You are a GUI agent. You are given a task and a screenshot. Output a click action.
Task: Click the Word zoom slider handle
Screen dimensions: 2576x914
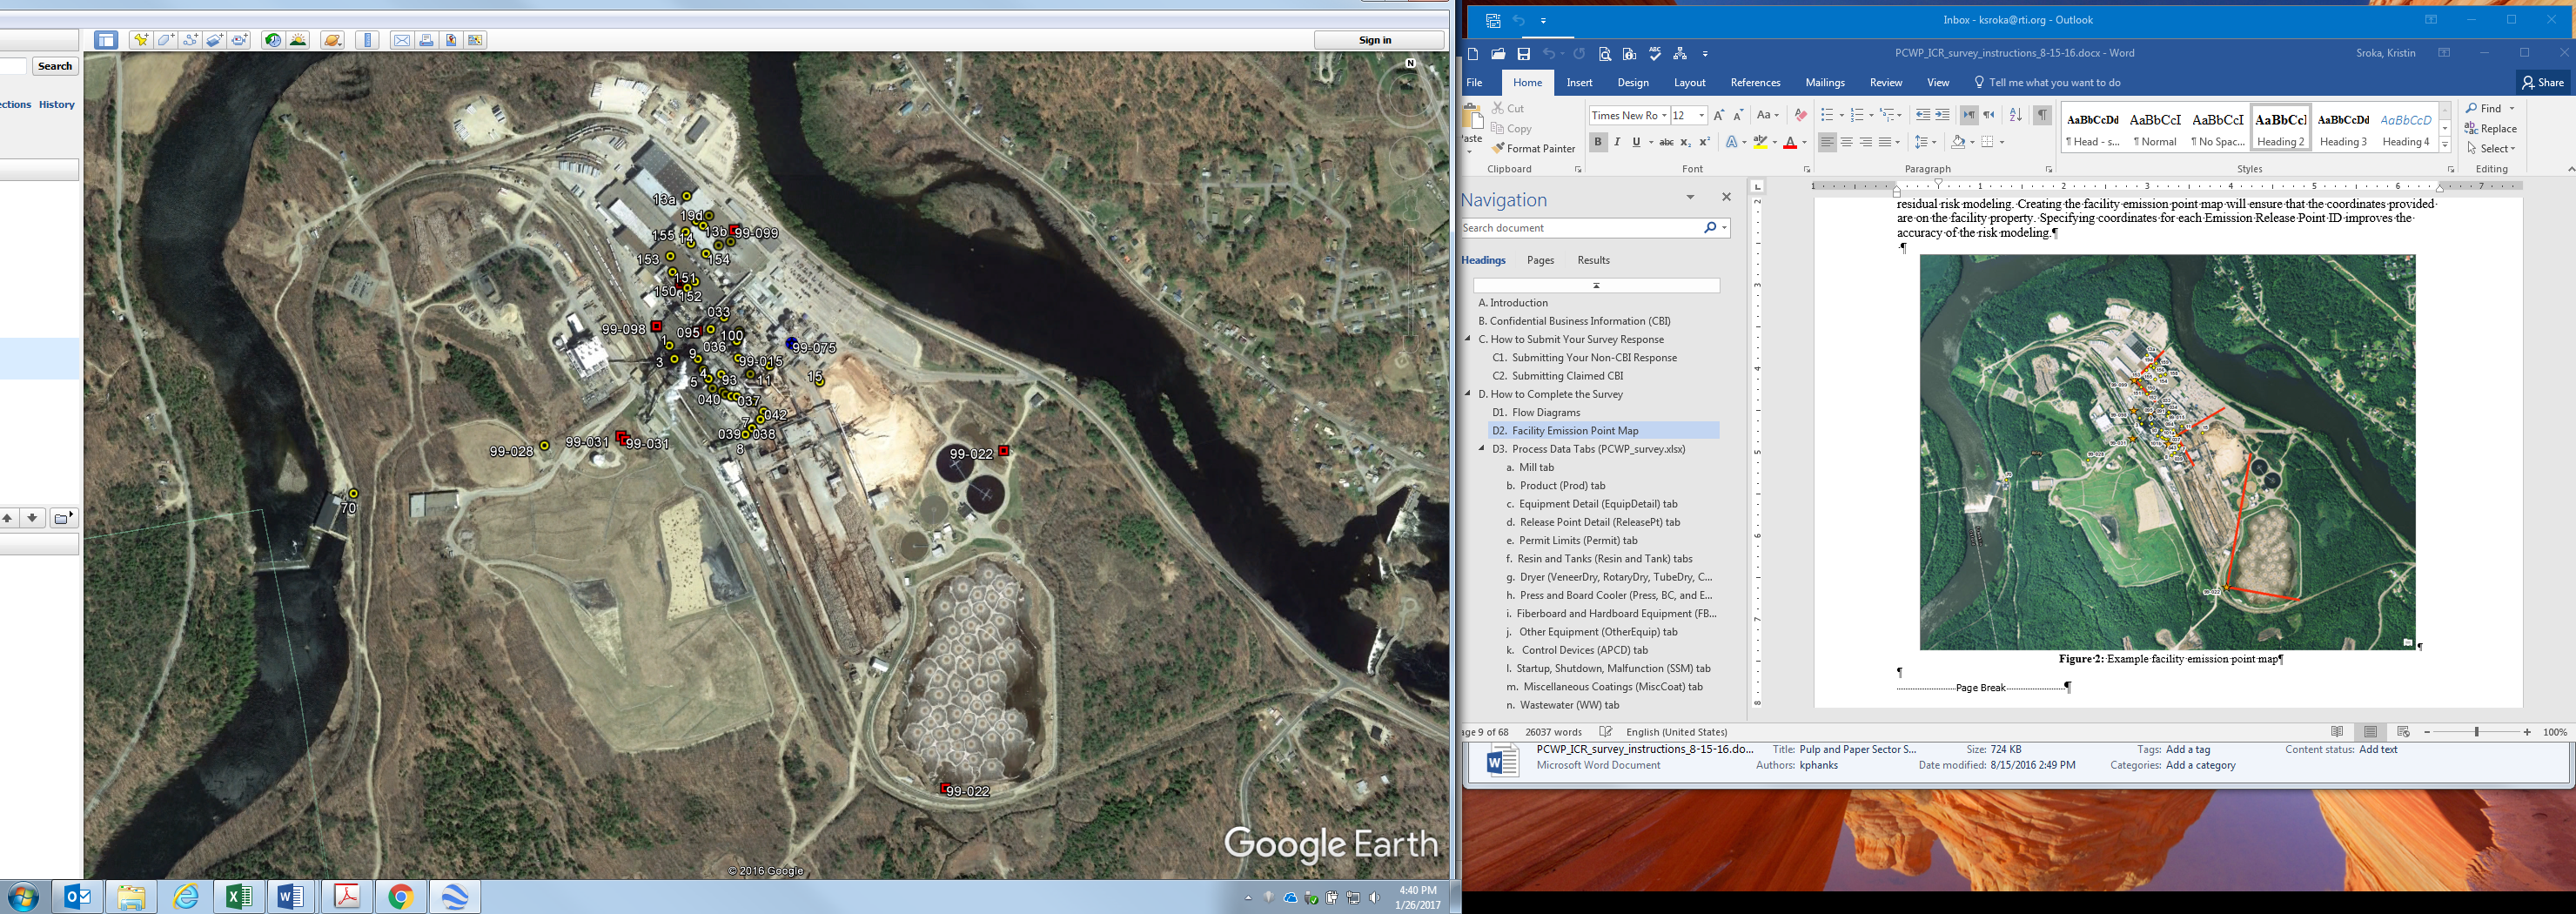[2476, 733]
